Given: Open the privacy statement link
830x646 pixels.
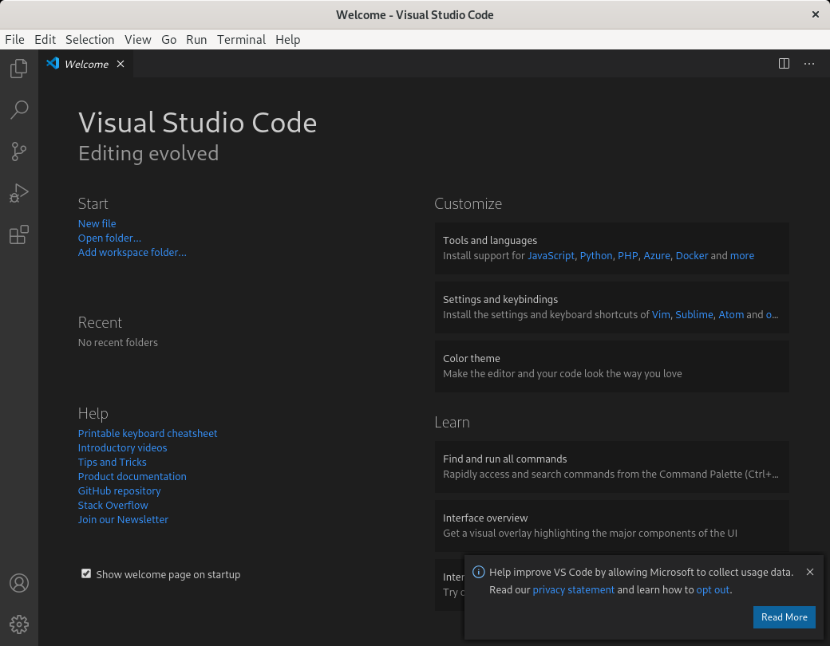Looking at the screenshot, I should pos(573,590).
